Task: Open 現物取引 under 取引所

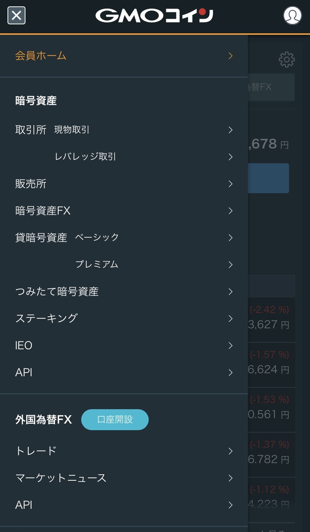Action: [72, 130]
